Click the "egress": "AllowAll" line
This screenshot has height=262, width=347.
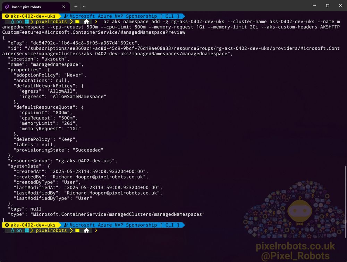click(49, 91)
